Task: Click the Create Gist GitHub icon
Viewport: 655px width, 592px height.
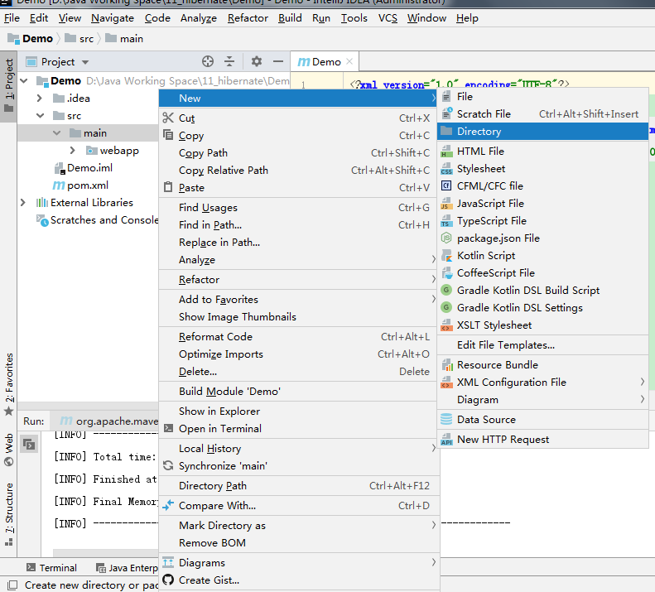Action: pyautogui.click(x=168, y=580)
